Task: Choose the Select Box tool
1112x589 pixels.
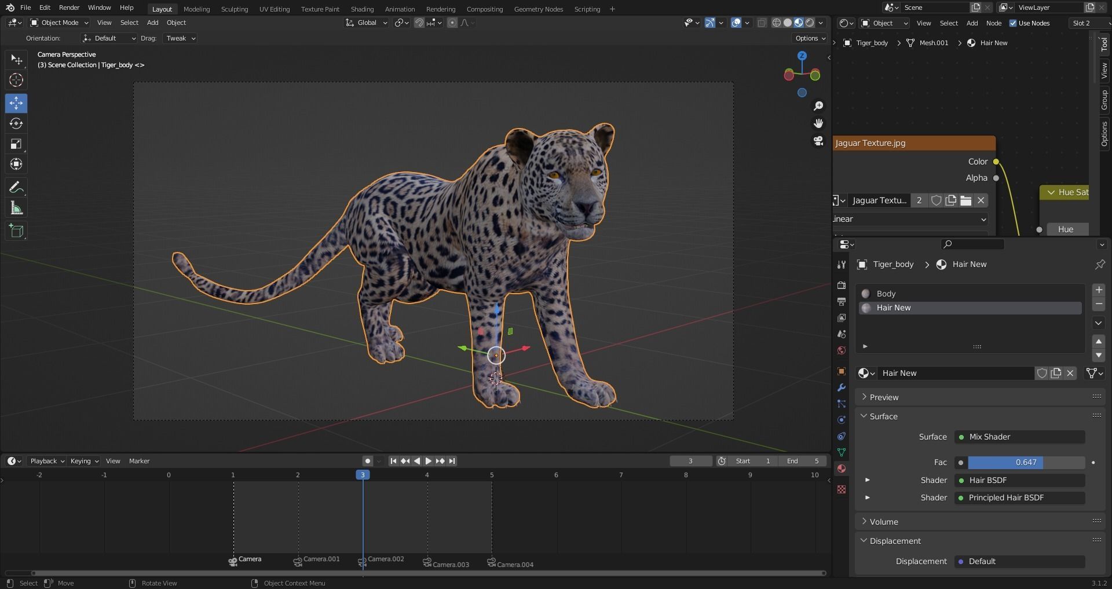Action: 16,60
